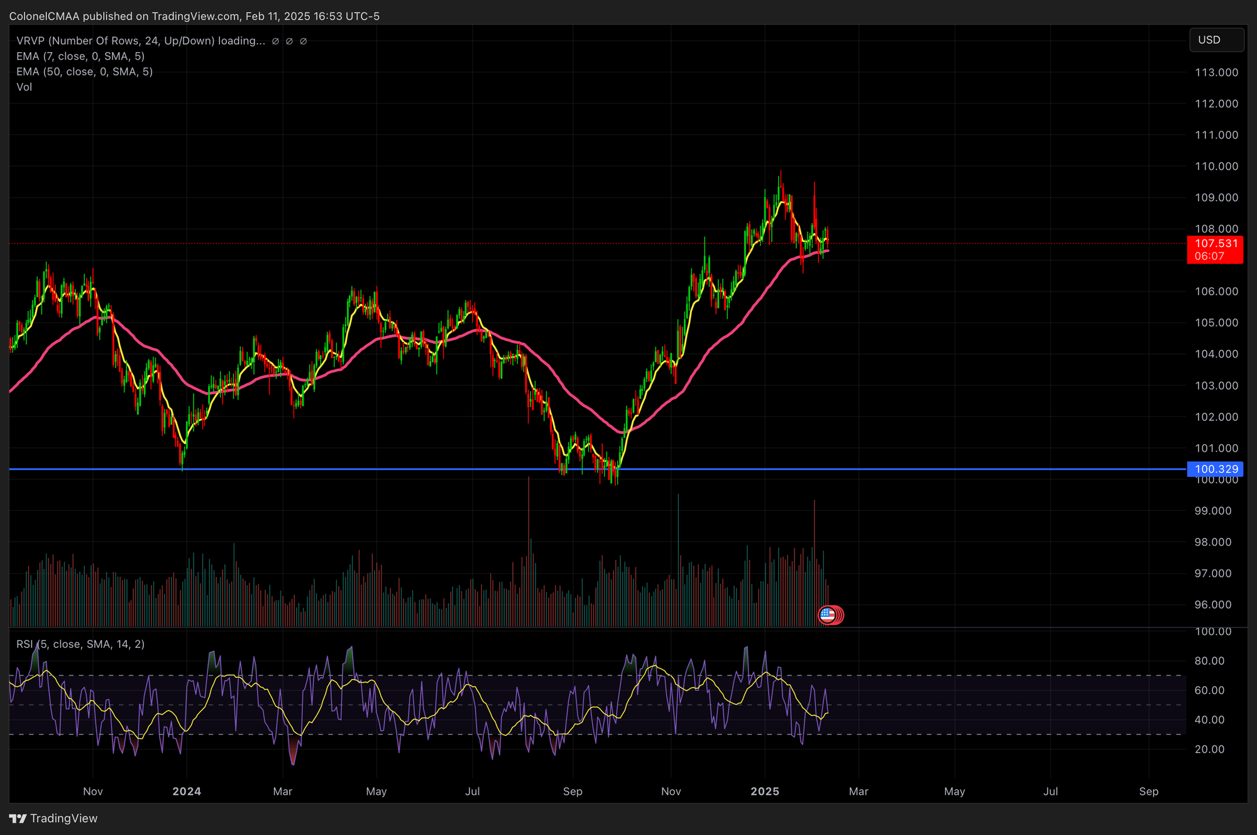
Task: Select the EMA 7 indicator legend
Action: tap(80, 57)
